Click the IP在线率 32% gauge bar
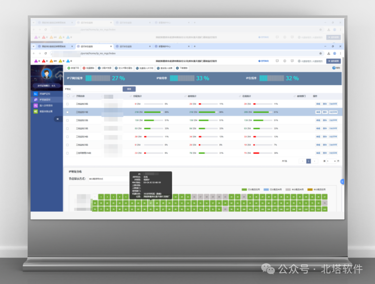This screenshot has height=284, width=375. pos(272,78)
